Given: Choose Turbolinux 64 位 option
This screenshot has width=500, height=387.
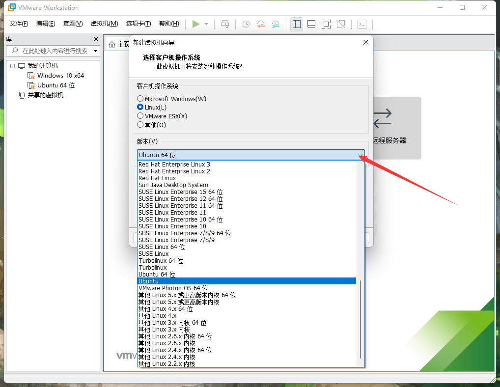Looking at the screenshot, I should [247, 261].
